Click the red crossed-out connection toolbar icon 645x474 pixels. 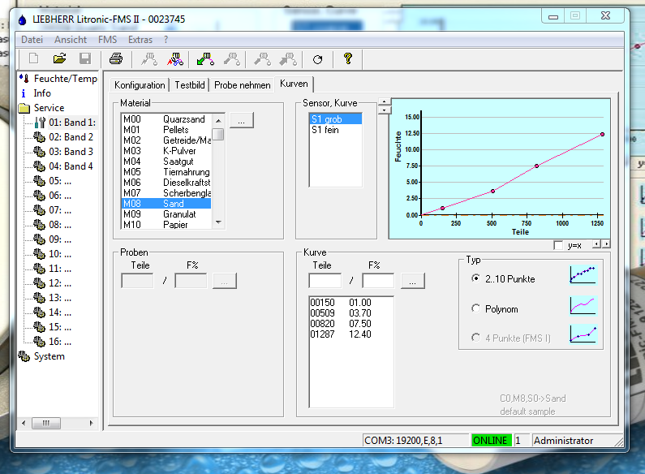coord(175,59)
